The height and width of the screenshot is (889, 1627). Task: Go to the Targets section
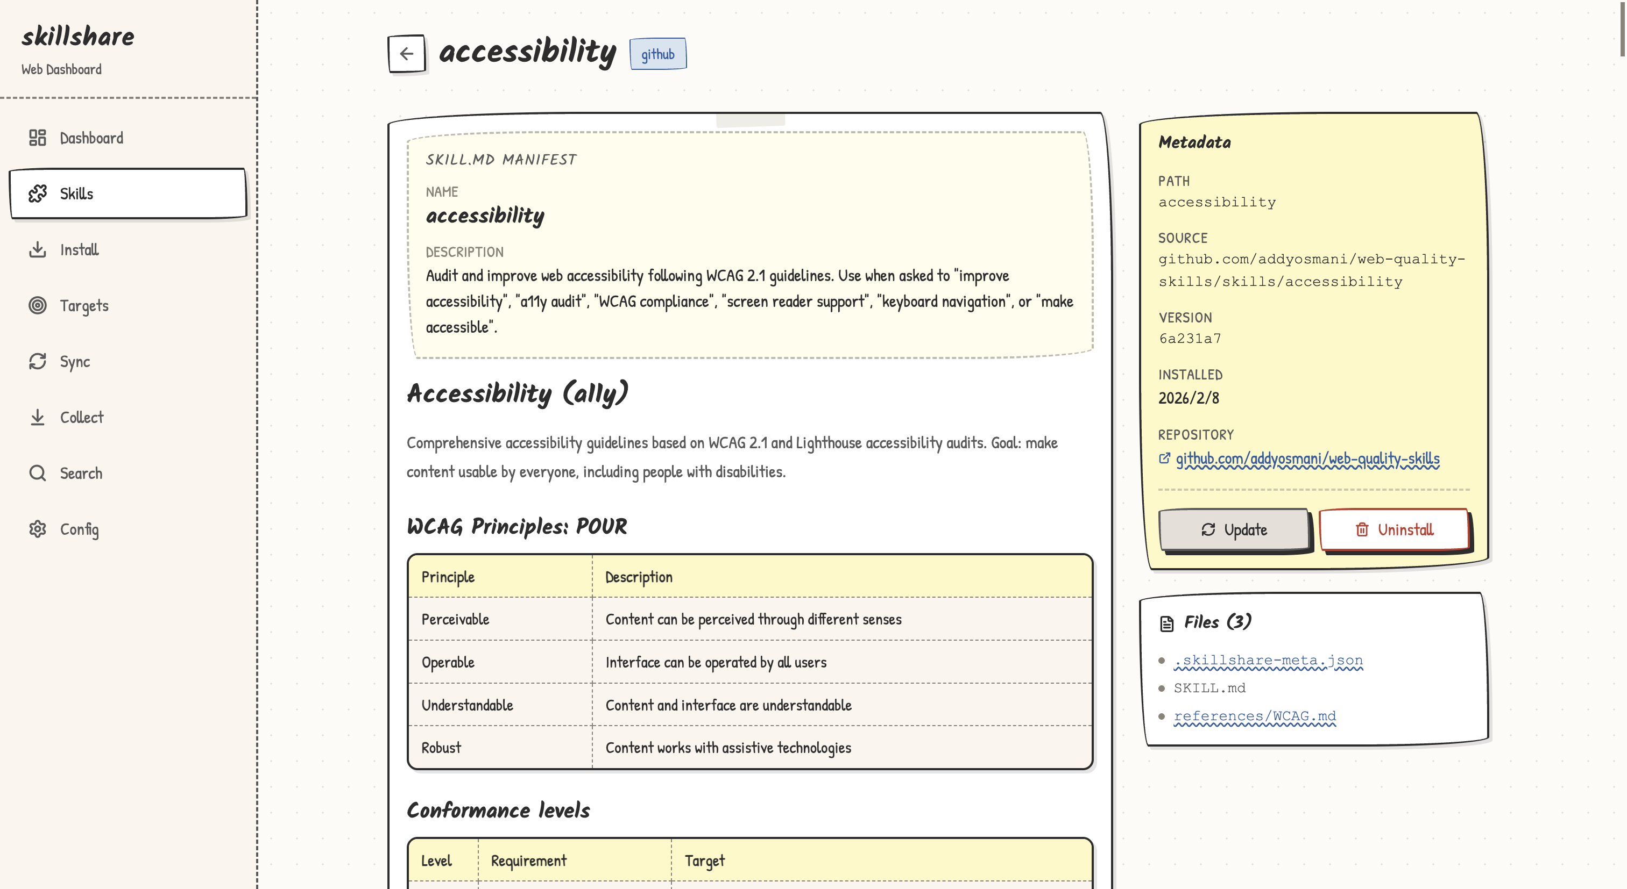coord(84,305)
